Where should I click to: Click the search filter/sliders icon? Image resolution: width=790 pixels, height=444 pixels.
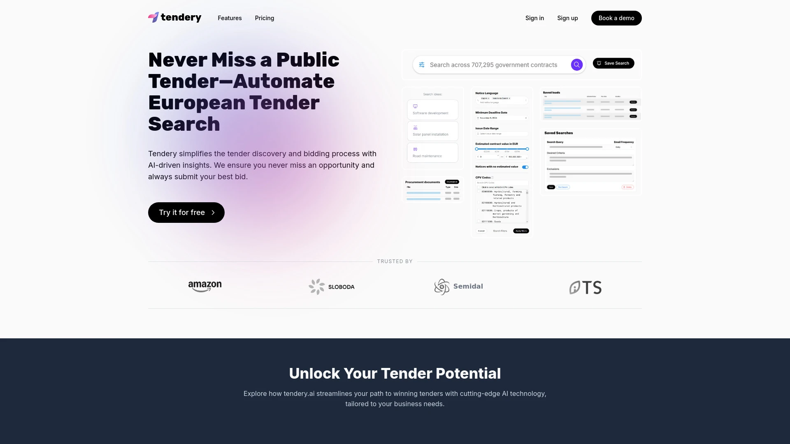(422, 65)
